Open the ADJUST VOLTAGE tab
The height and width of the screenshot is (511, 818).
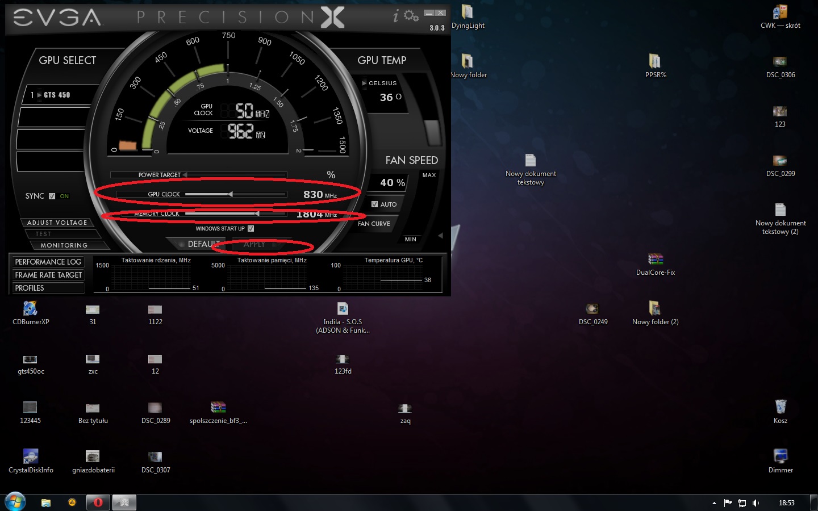(57, 223)
